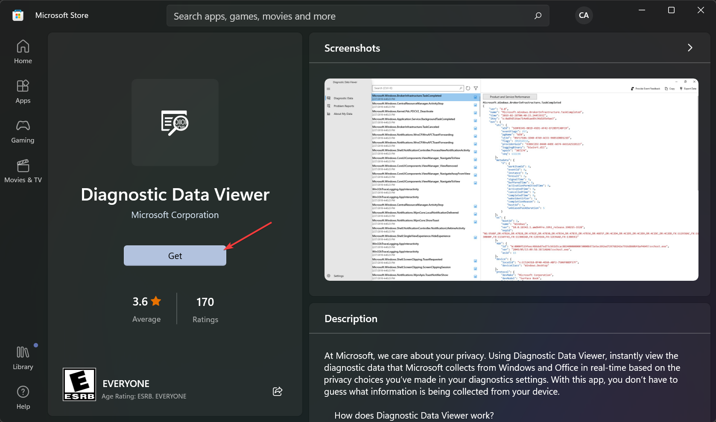716x422 pixels.
Task: Open the Gaming section
Action: 23,131
